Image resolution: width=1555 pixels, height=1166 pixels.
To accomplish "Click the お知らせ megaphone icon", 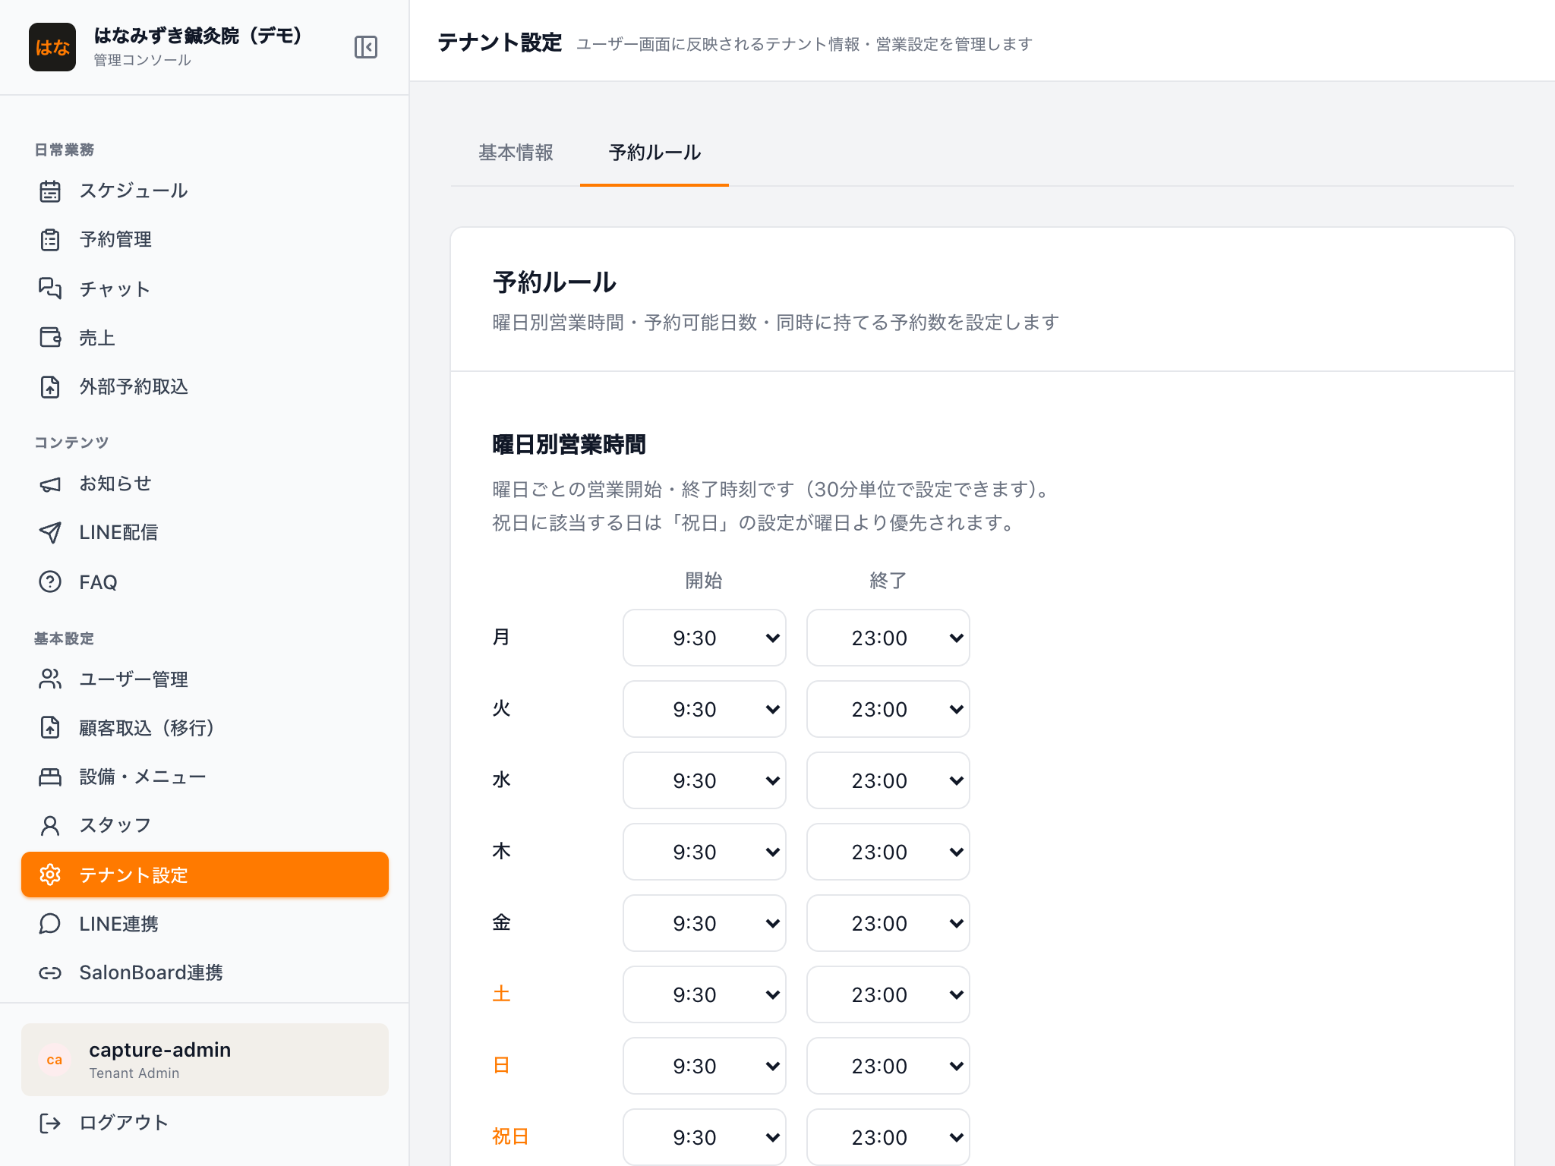I will point(50,484).
